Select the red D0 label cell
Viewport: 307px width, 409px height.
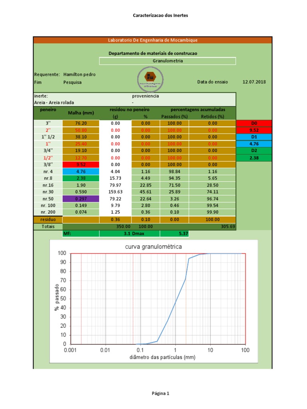tap(254, 123)
